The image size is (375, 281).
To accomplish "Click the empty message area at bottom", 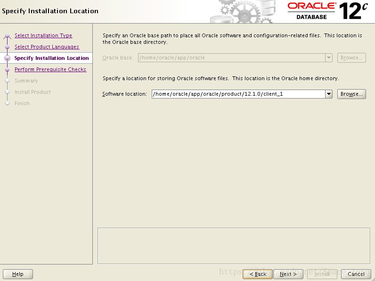I will click(234, 246).
